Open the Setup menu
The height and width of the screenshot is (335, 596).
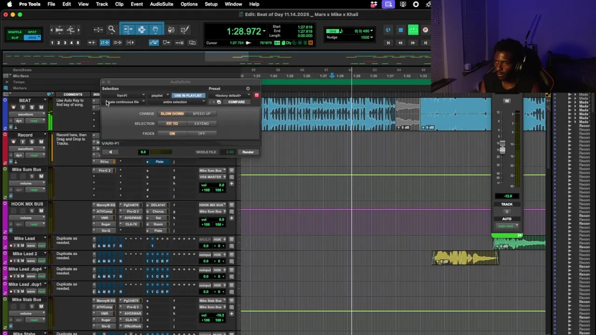[x=211, y=4]
